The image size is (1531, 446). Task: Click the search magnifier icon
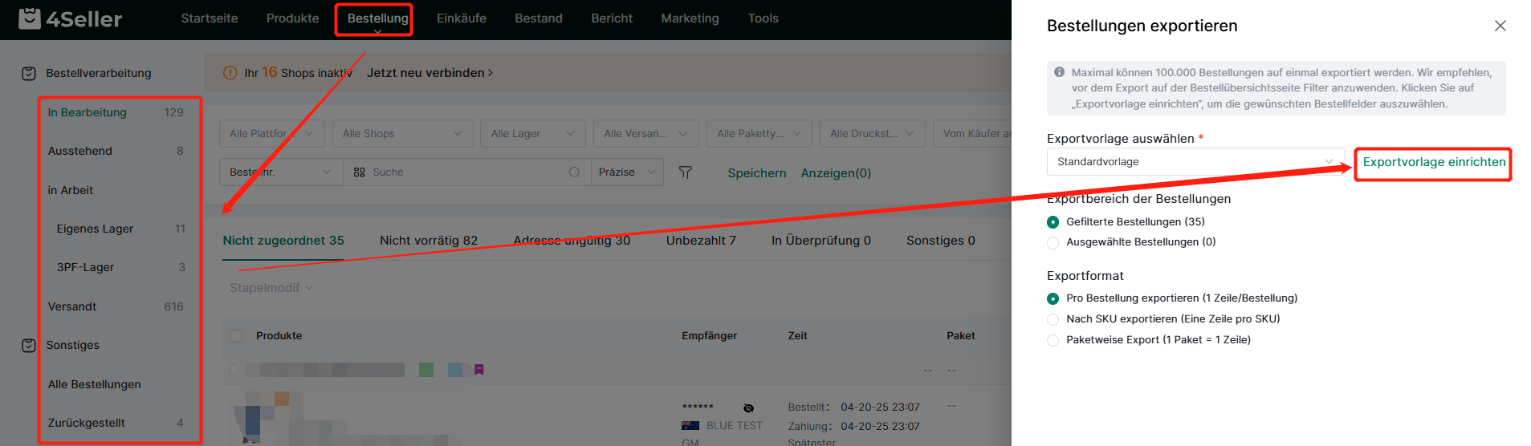pos(574,172)
